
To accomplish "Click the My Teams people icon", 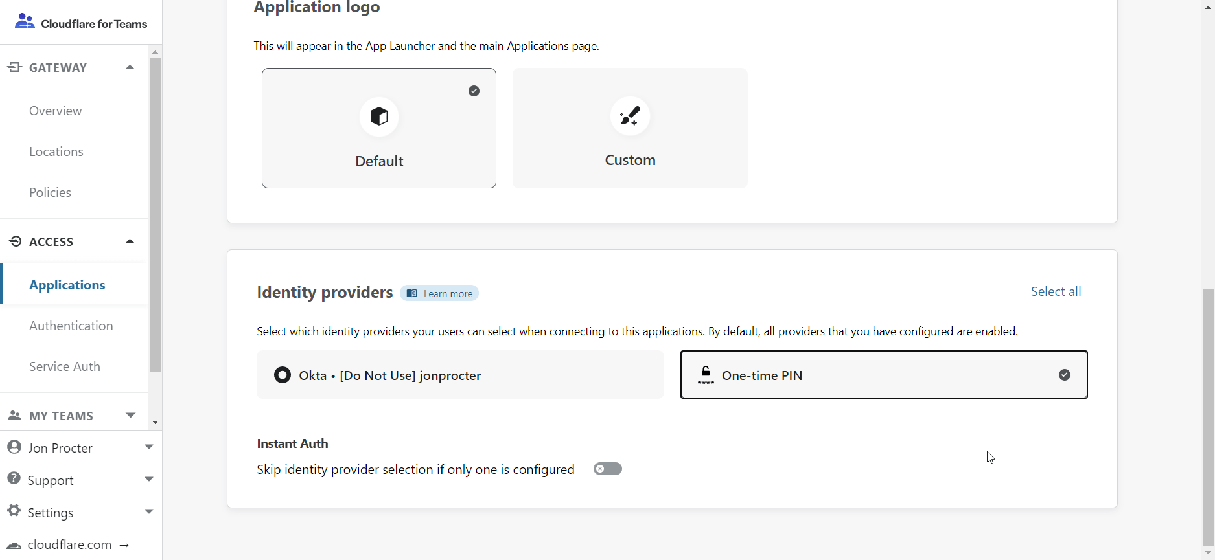I will click(14, 414).
